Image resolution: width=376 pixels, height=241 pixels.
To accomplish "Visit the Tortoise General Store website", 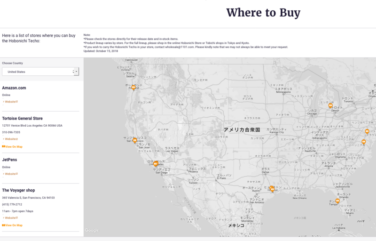I will [11, 139].
